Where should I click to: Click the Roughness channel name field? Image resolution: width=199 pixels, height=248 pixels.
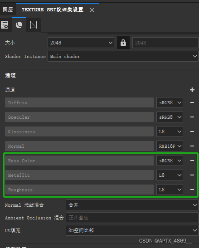[x=79, y=190]
